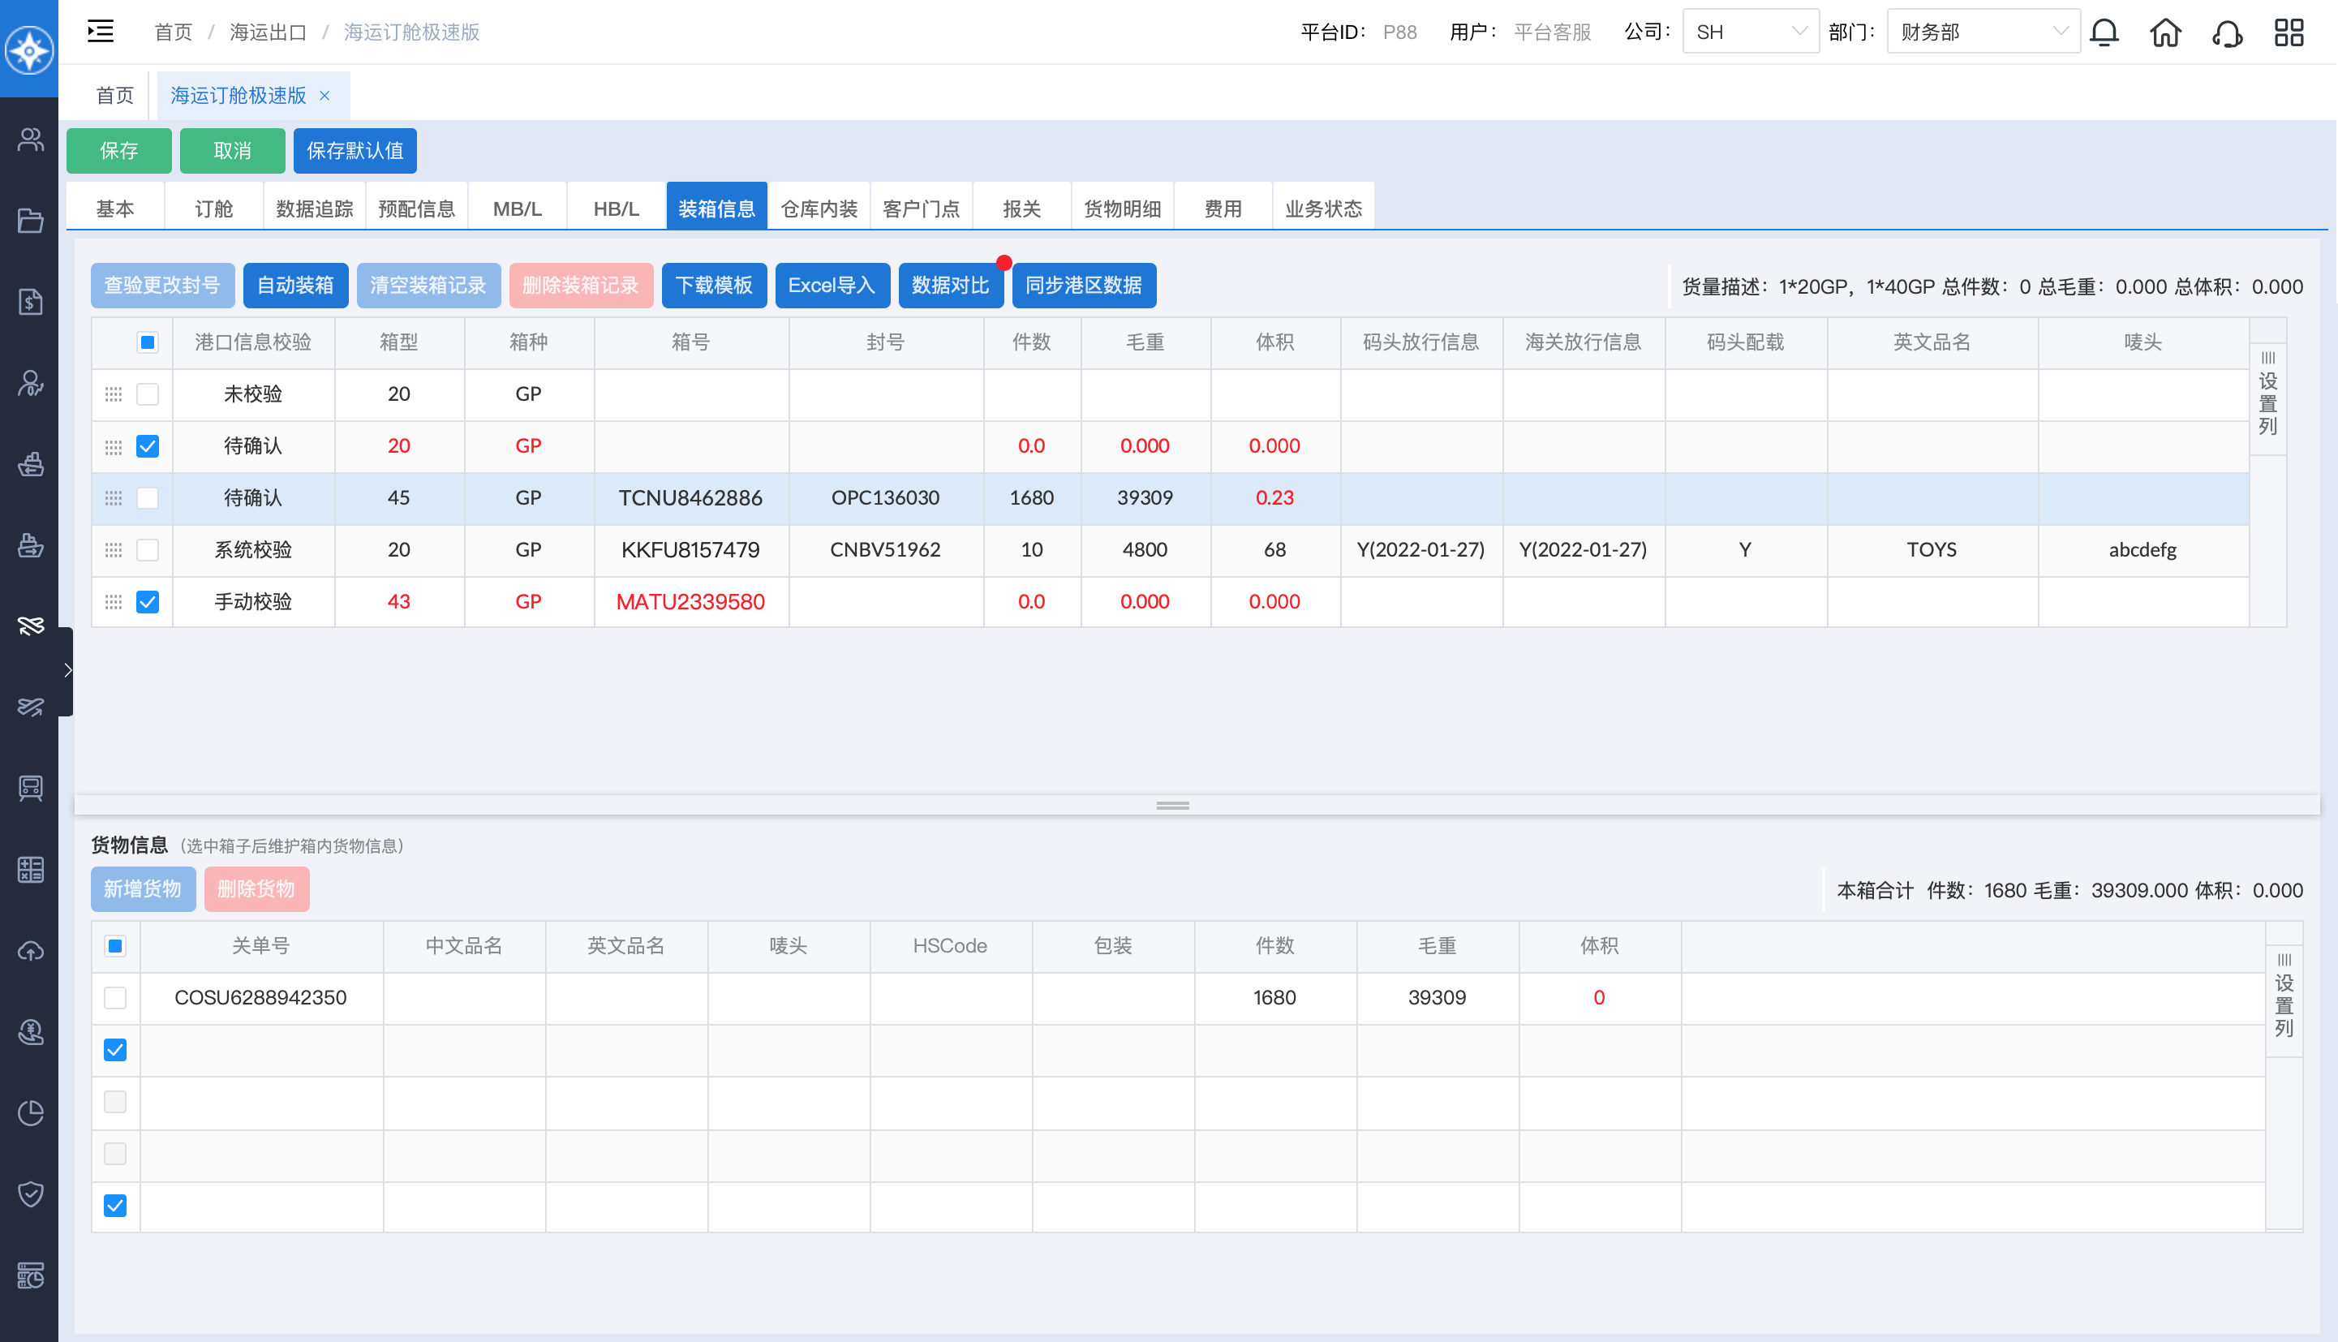Click the pie chart sidebar icon
This screenshot has height=1342, width=2338.
point(30,1112)
